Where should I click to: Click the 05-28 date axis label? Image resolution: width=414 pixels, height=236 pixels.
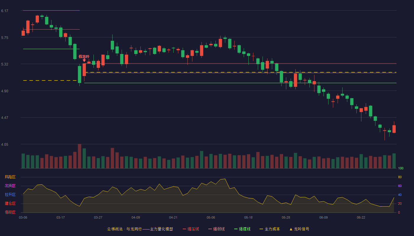286,217
